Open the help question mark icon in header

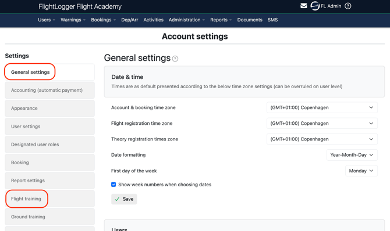[348, 6]
